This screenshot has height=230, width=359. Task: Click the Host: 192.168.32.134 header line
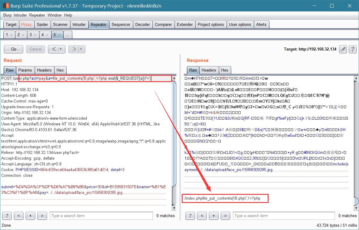(x=20, y=90)
